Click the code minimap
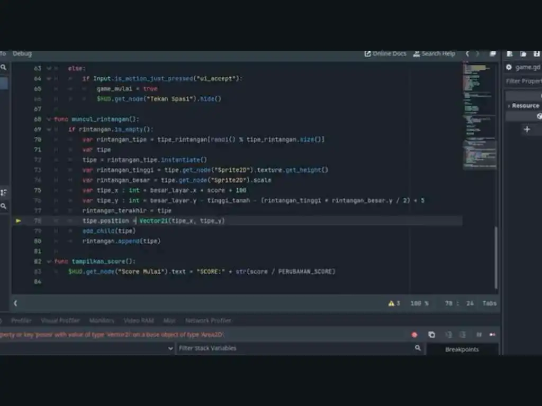Viewport: 542px width, 406px height. [x=480, y=116]
